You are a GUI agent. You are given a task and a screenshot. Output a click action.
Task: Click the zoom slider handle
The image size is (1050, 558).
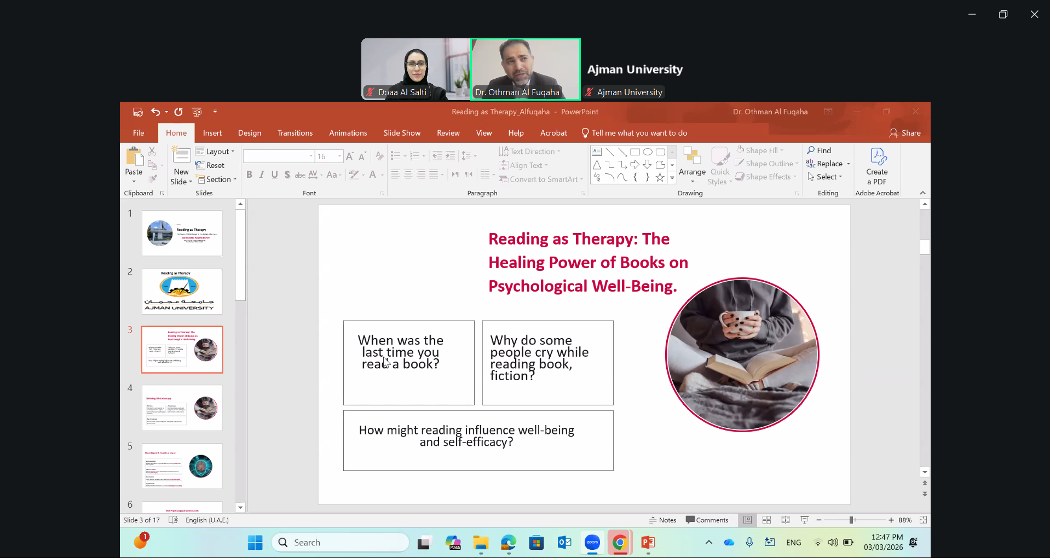coord(851,520)
